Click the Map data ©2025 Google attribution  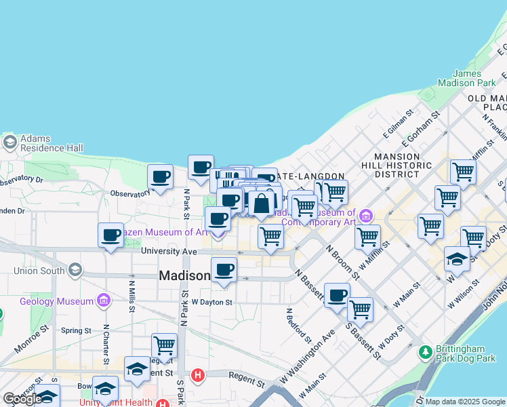tap(465, 402)
